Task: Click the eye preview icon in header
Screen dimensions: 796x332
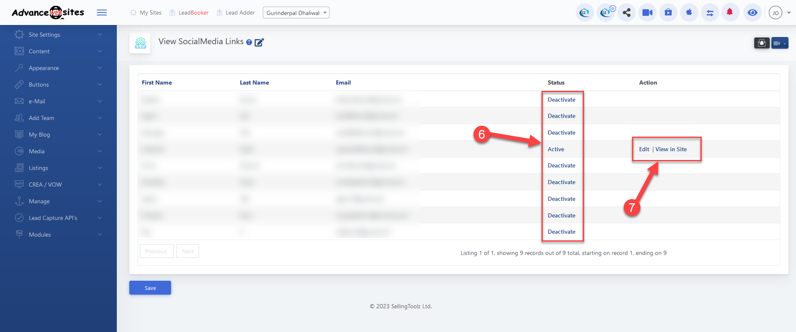Action: [x=752, y=12]
